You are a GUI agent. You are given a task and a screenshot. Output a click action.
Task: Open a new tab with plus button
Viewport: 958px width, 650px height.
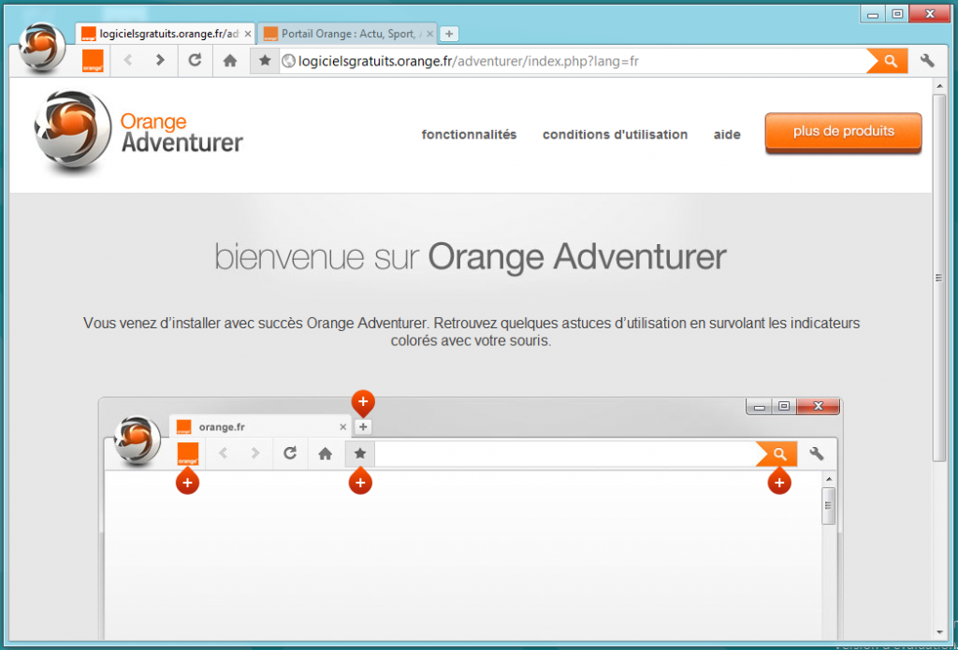coord(449,34)
